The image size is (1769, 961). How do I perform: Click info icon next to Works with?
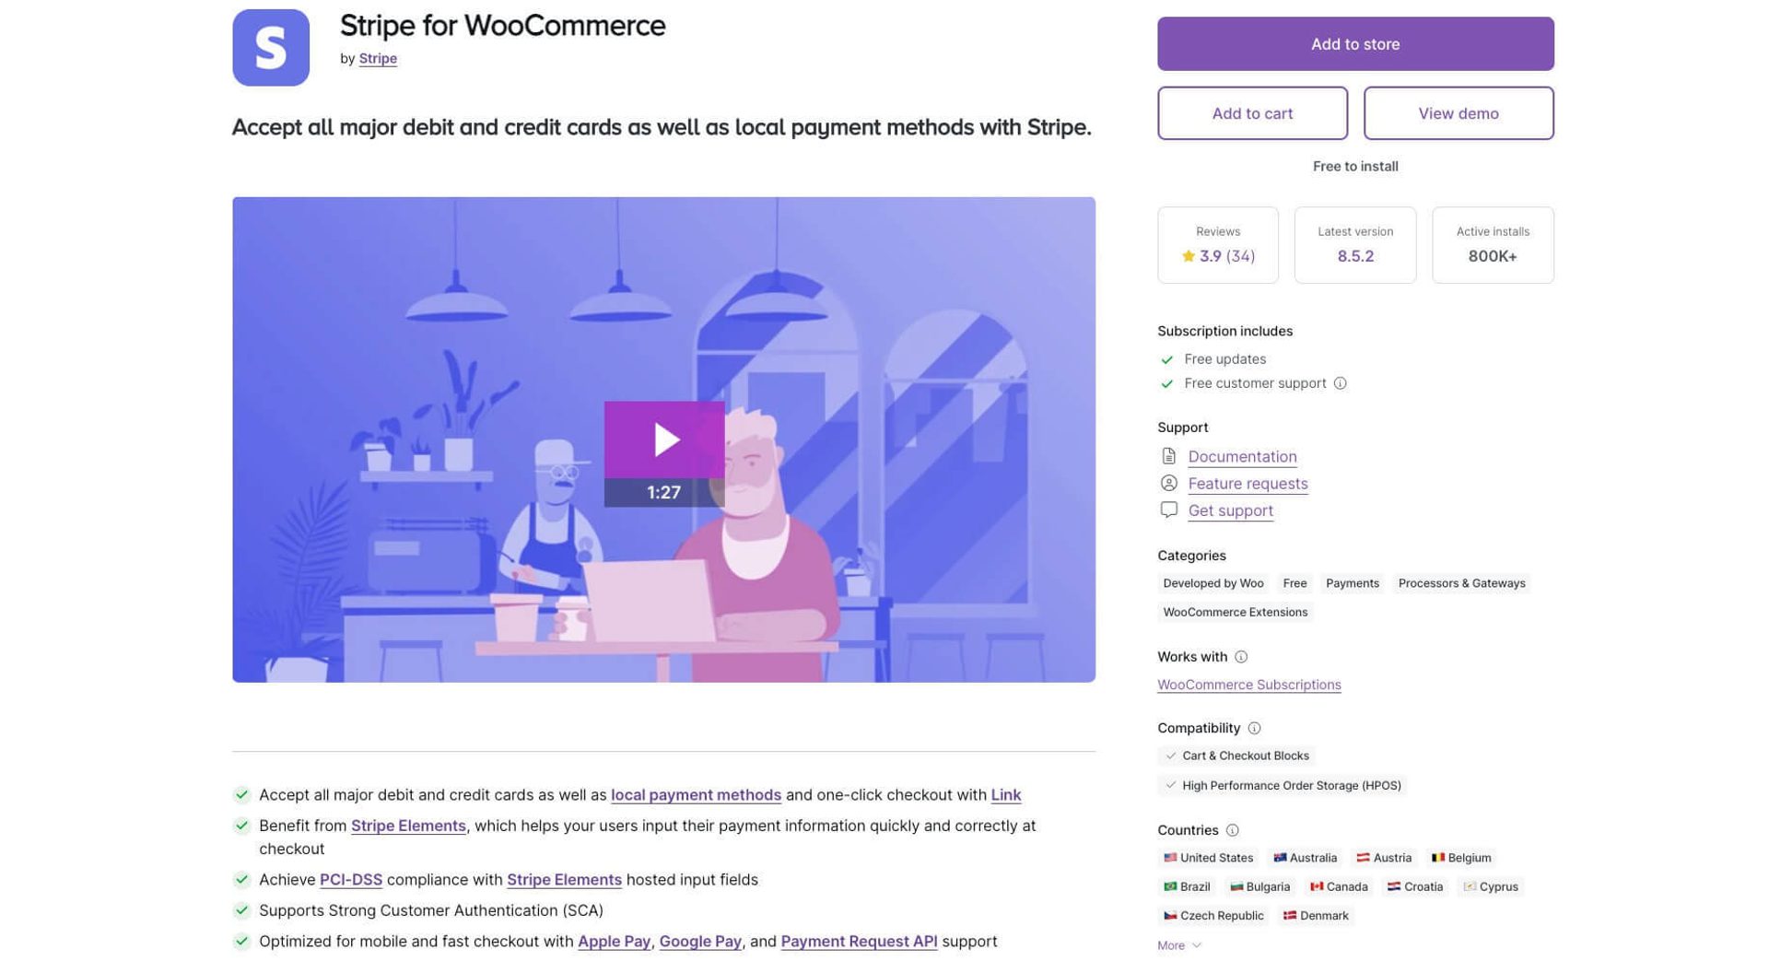coord(1241,657)
